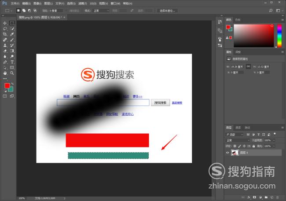The width and height of the screenshot is (286, 201).
Task: Open the Layers panel flyout menu
Action: tap(282, 128)
